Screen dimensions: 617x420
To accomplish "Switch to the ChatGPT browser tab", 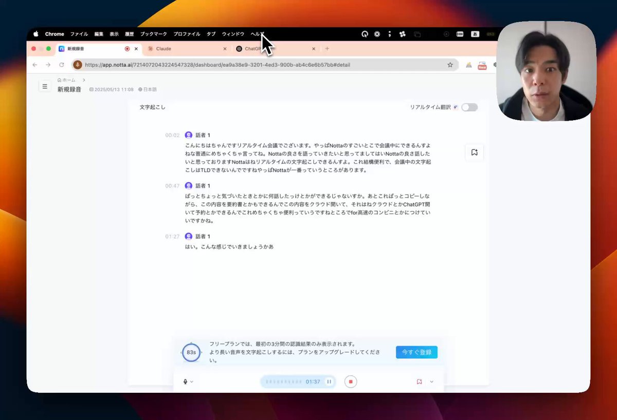I will click(x=275, y=49).
